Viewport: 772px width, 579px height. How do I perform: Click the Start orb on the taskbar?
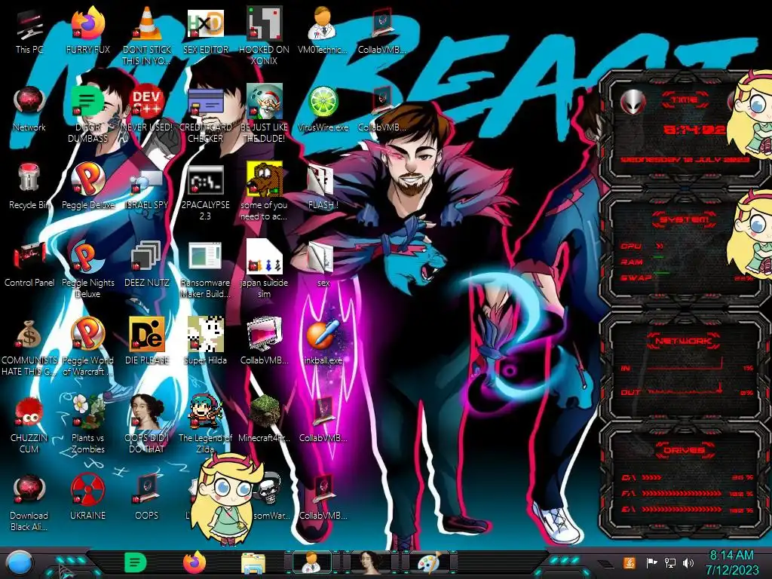click(x=20, y=563)
